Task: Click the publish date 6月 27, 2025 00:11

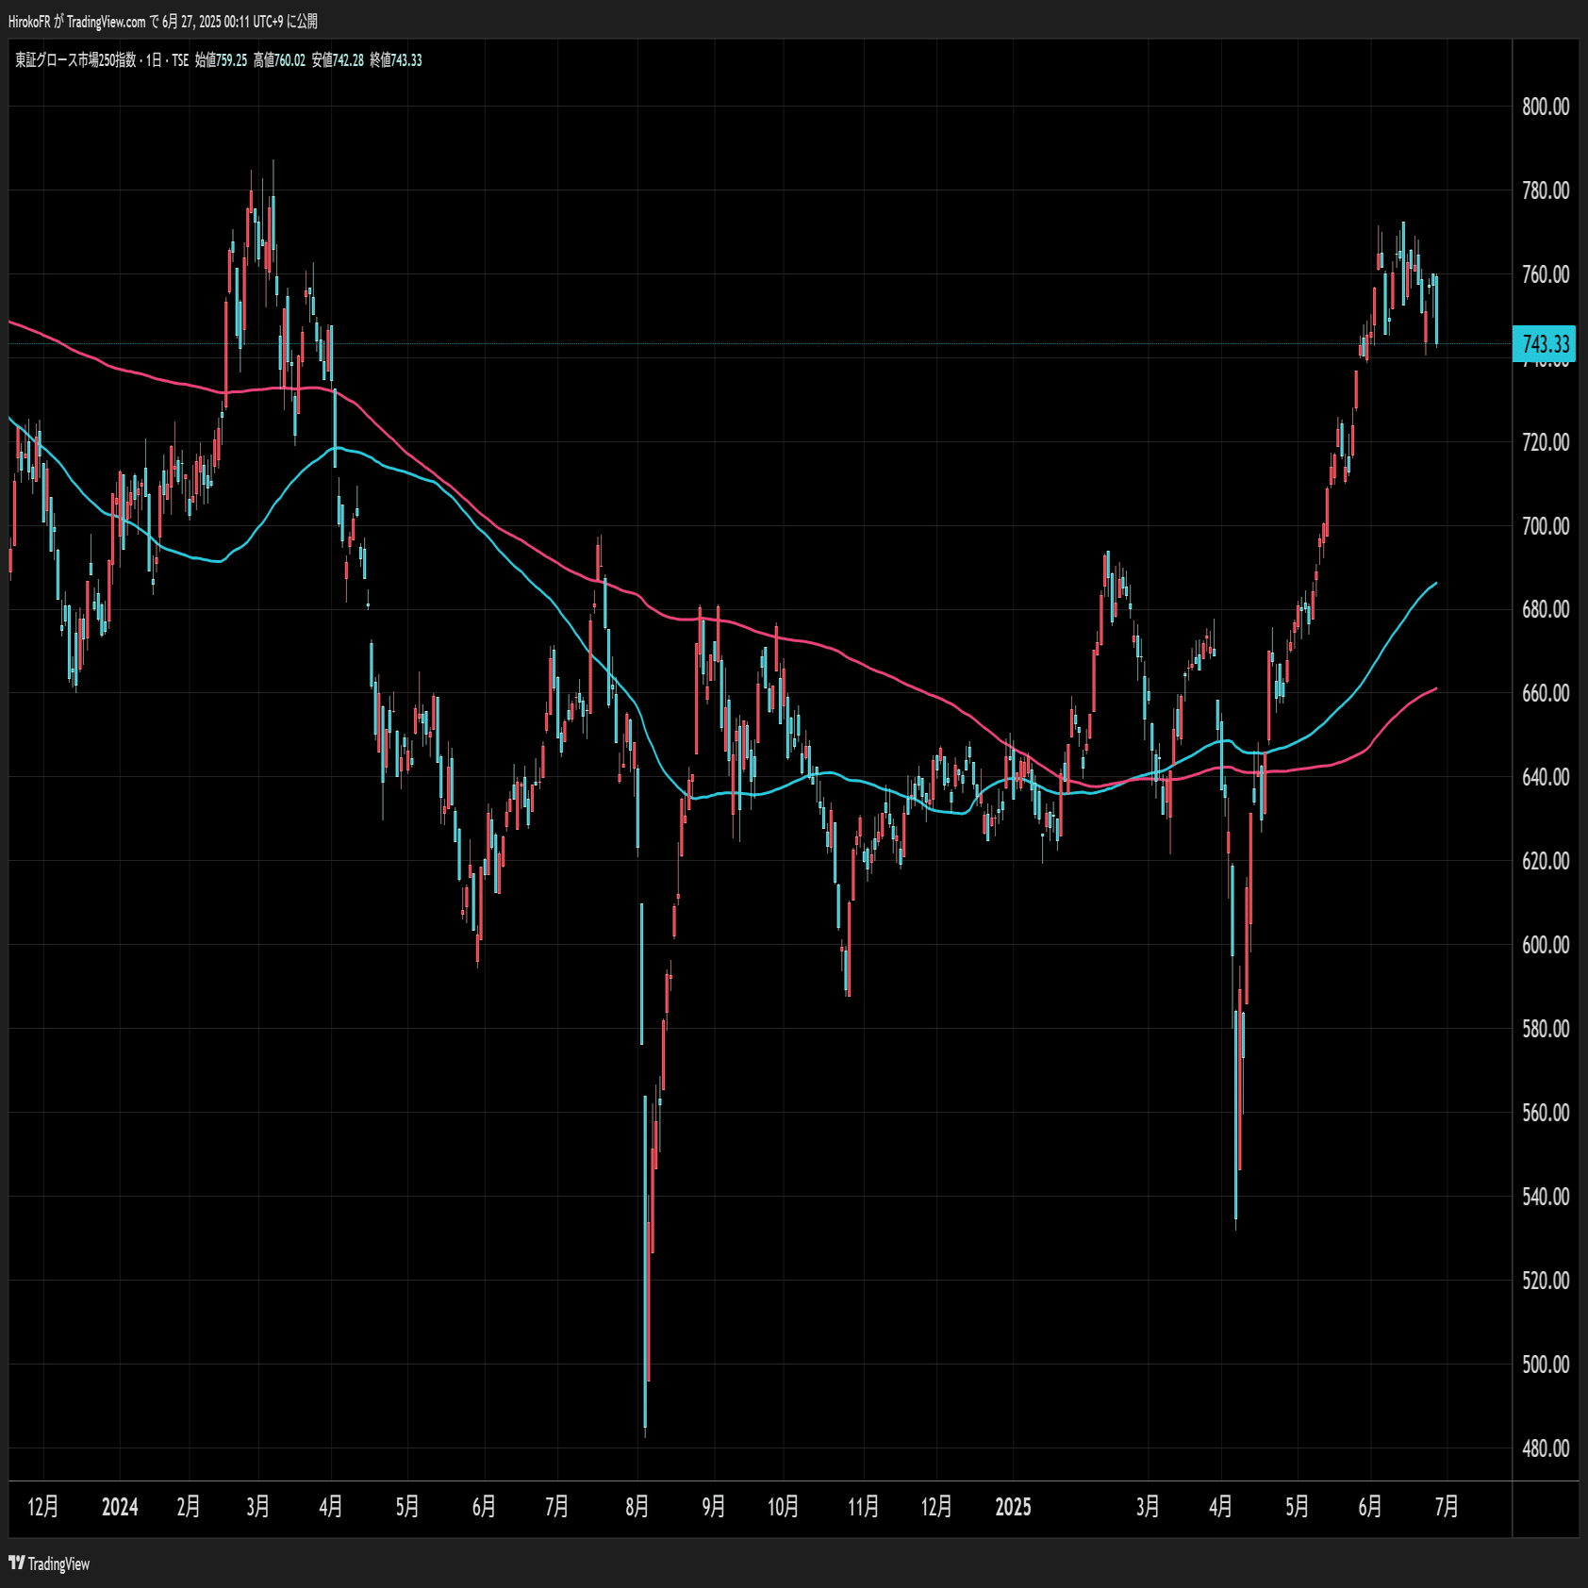Action: [206, 21]
